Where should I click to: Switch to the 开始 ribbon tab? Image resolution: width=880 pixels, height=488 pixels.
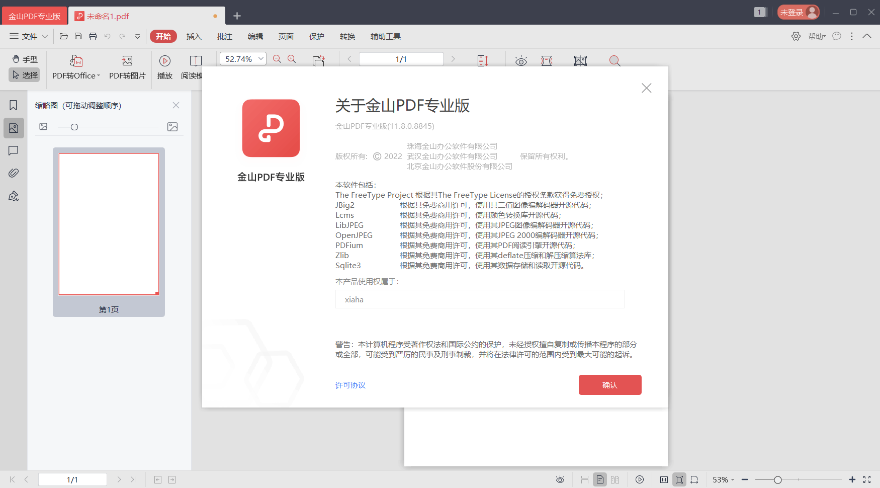coord(163,36)
